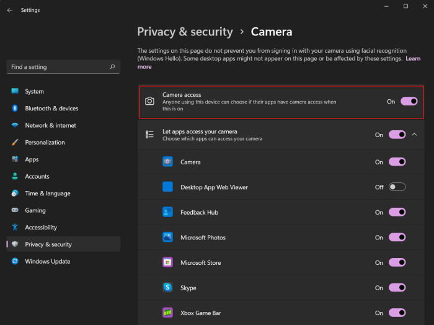Click the Find a setting search box
This screenshot has width=434, height=325.
(63, 67)
